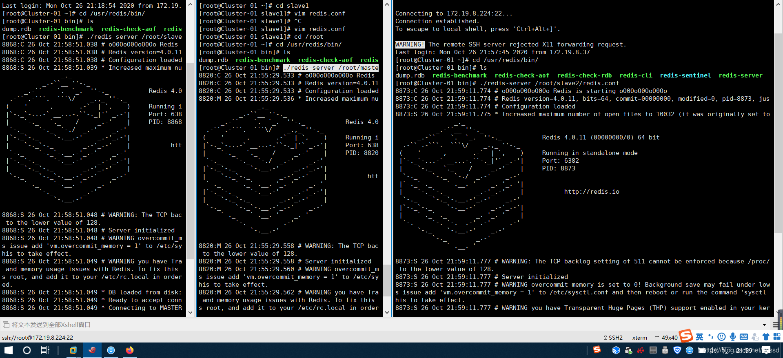Image resolution: width=783 pixels, height=358 pixels.
Task: Open Task View on the taskbar
Action: tap(45, 350)
